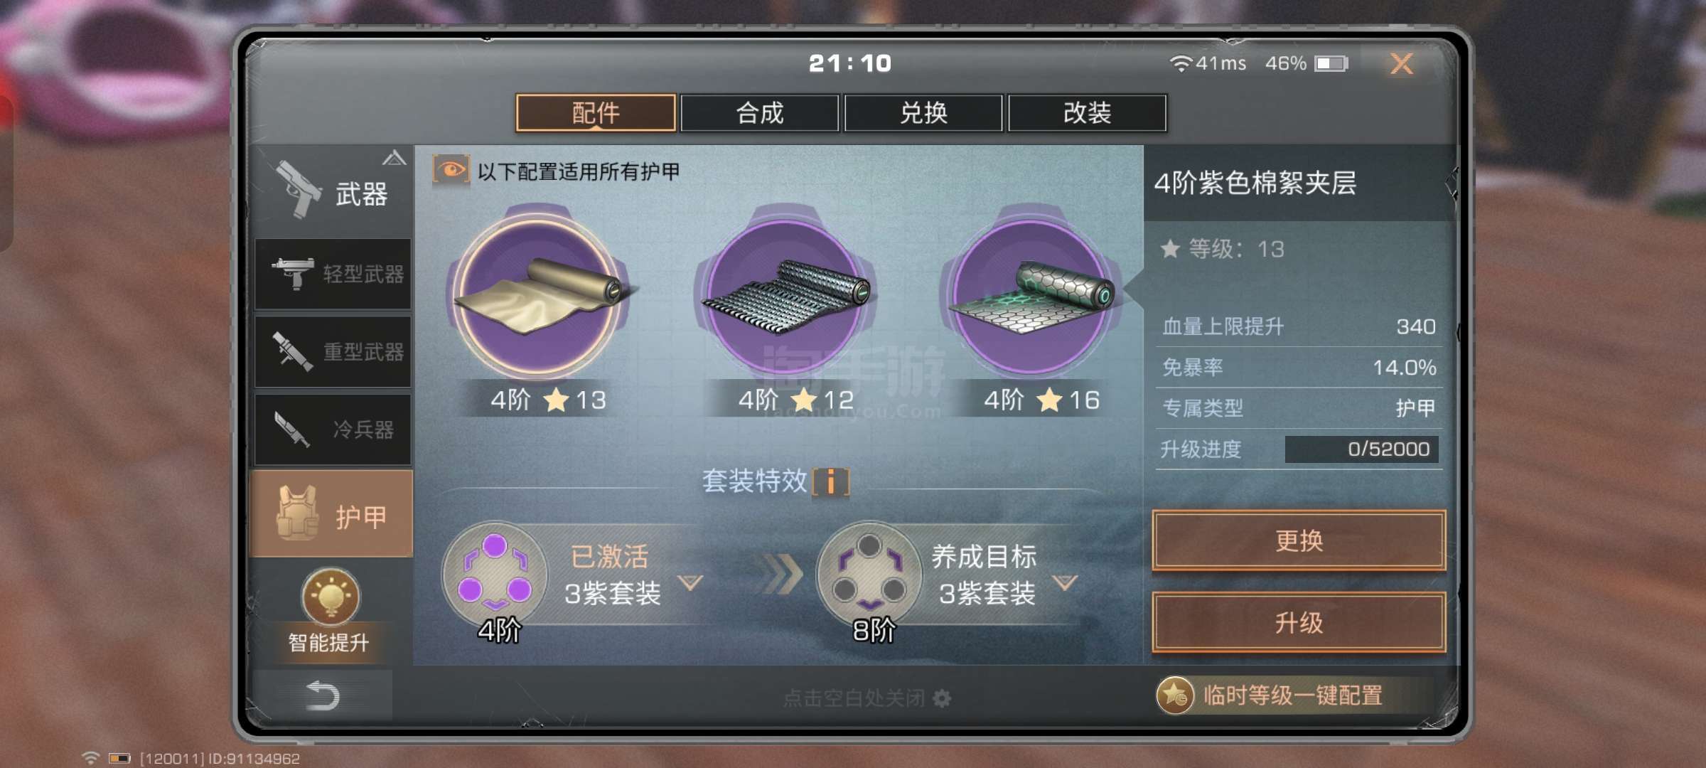The width and height of the screenshot is (1706, 768).
Task: Expand the 养成目标 3紫套装 dropdown arrow
Action: pos(1064,583)
